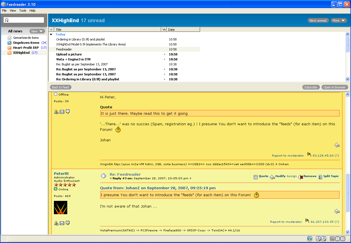Viewport: 351px width, 243px height.
Task: Open the View menu
Action: [x=13, y=11]
